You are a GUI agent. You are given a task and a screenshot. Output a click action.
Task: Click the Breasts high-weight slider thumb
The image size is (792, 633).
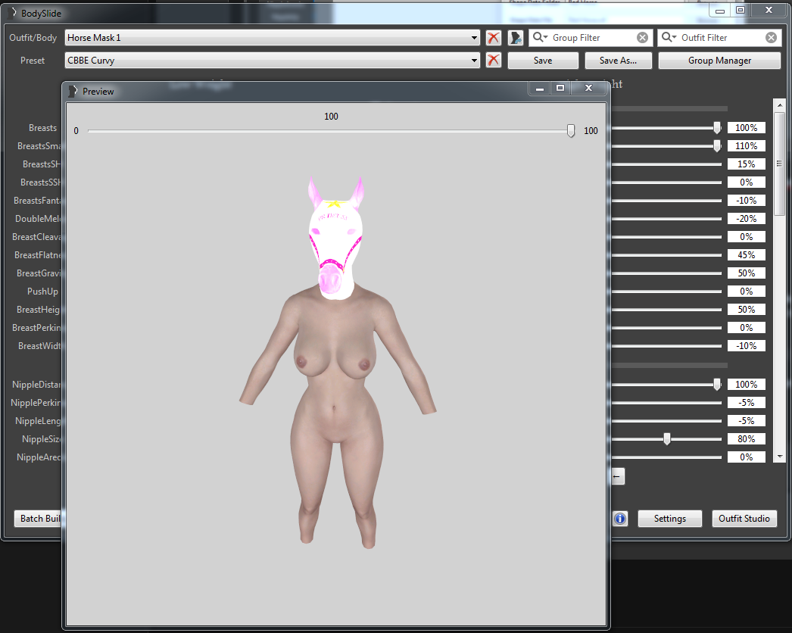pos(717,128)
